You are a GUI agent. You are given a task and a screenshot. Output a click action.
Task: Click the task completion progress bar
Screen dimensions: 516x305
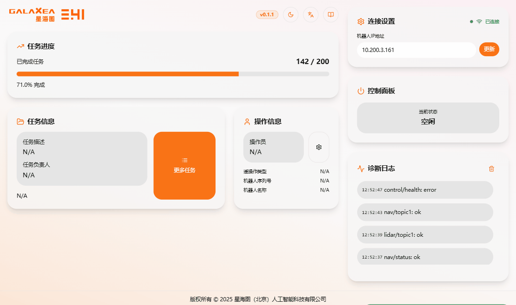click(172, 73)
